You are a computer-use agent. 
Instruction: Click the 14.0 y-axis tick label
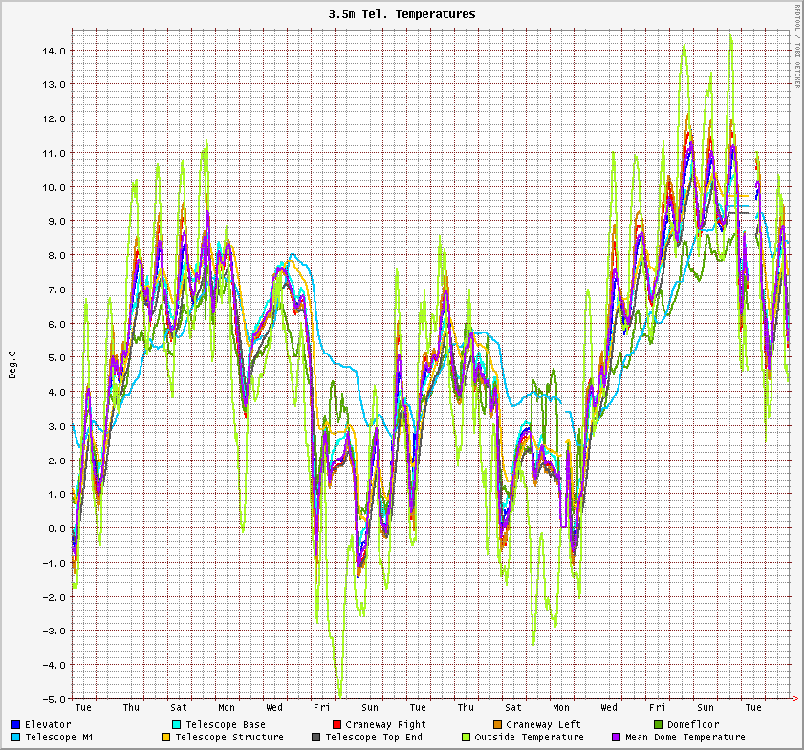click(x=54, y=50)
